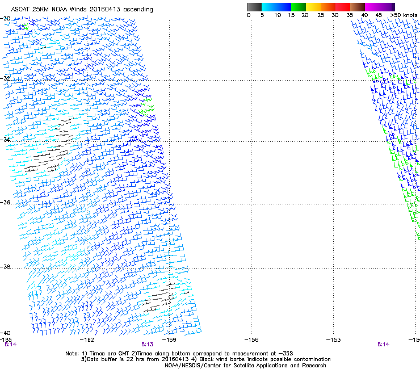Pick the yellow 20-25 knots color segment
Image resolution: width=420 pixels, height=369 pixels.
(313, 7)
